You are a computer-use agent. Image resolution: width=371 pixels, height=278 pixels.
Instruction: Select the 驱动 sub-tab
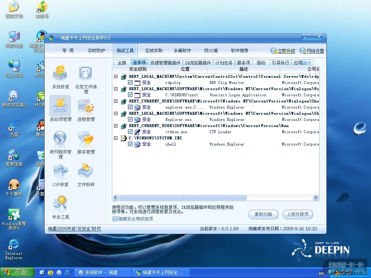pos(261,63)
